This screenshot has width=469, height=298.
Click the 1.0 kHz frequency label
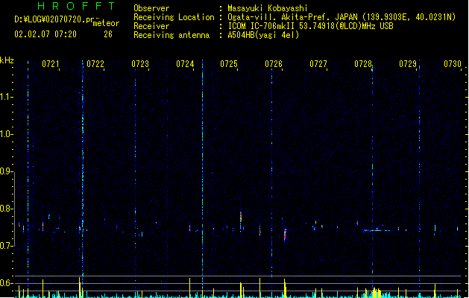pyautogui.click(x=6, y=134)
